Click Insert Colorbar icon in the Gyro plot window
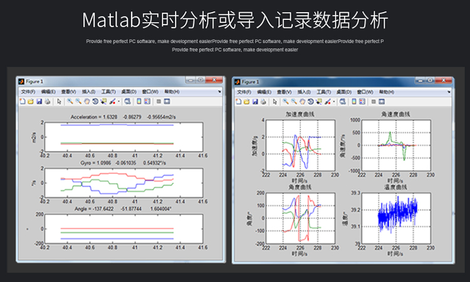470x282 pixels. [139, 100]
